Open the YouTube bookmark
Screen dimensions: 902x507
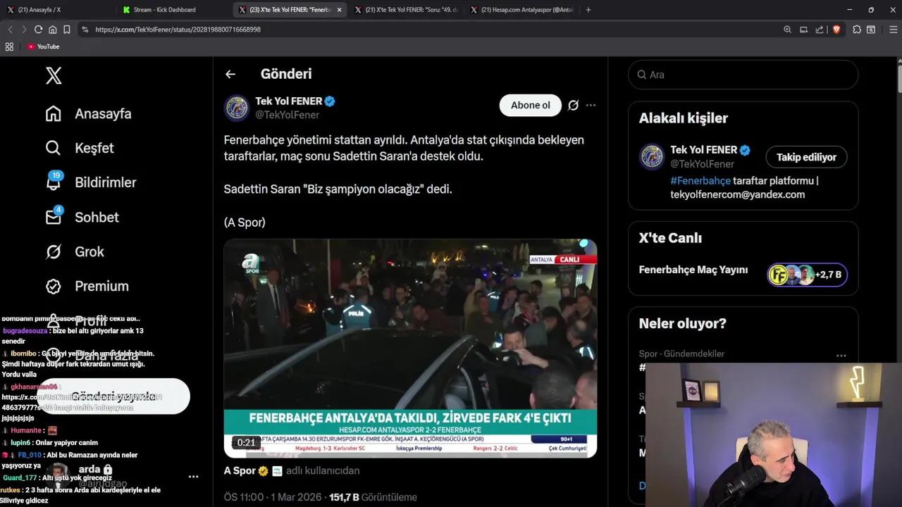(x=43, y=46)
